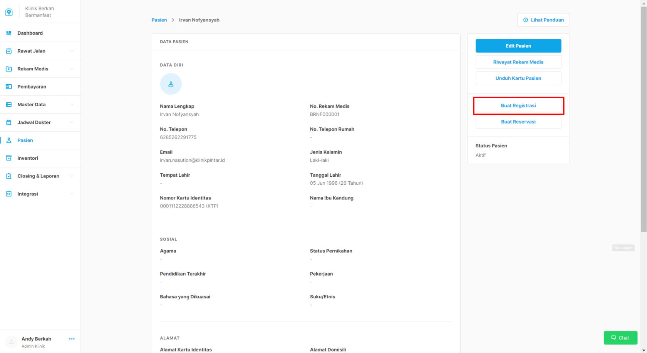Click the scrollbar down arrow
647x353 pixels.
[x=644, y=350]
